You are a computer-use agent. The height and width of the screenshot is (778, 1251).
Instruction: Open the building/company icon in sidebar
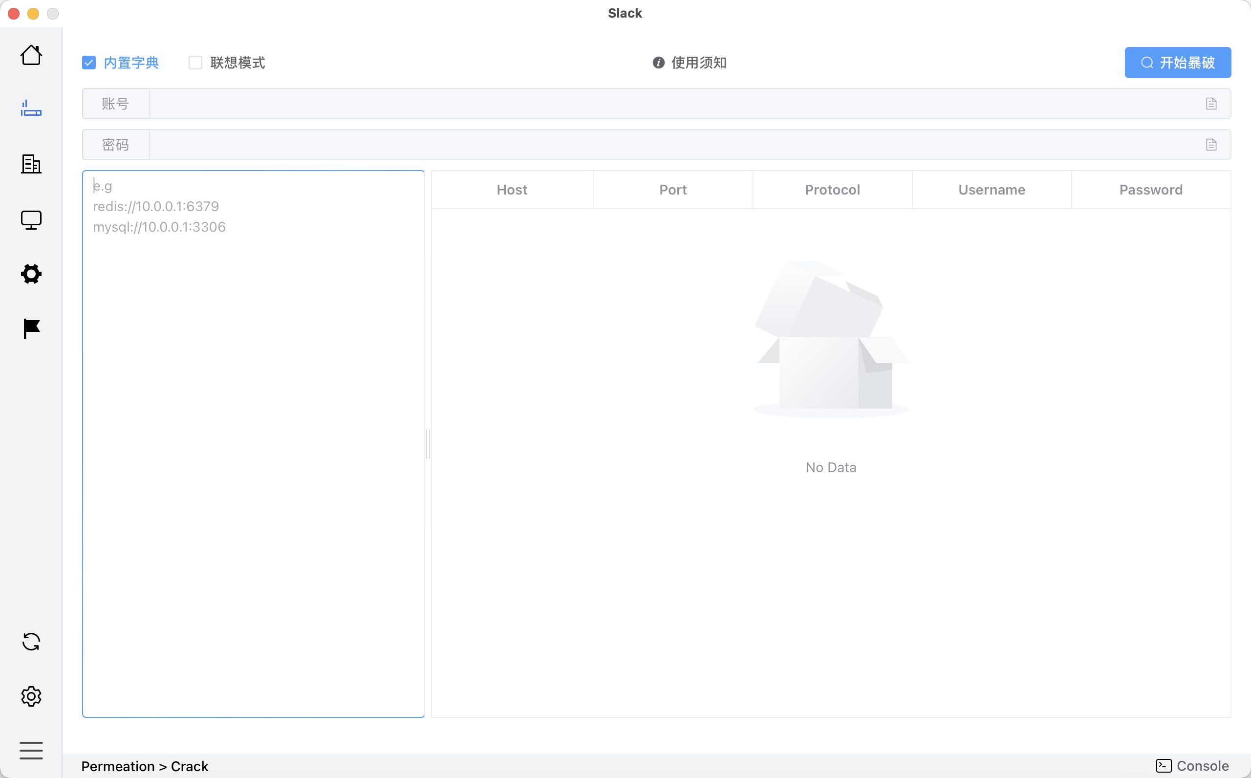point(31,164)
